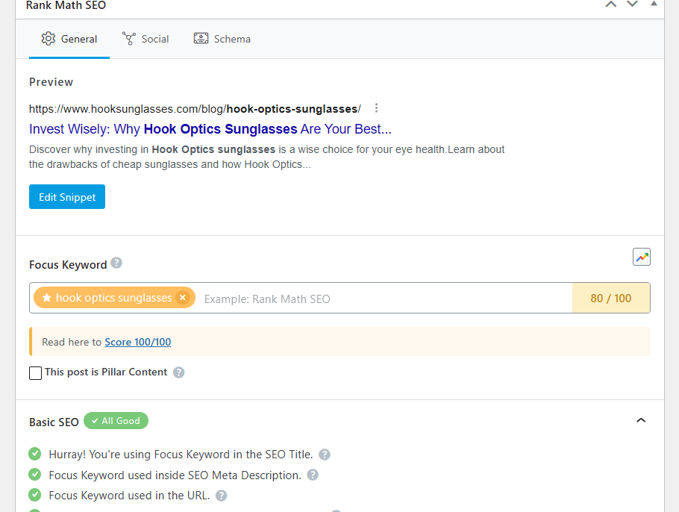Open the preview title link
679x512 pixels.
coord(210,129)
